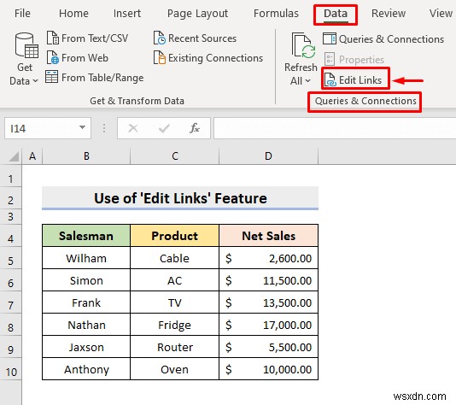Select the Router product cell

[x=175, y=347]
